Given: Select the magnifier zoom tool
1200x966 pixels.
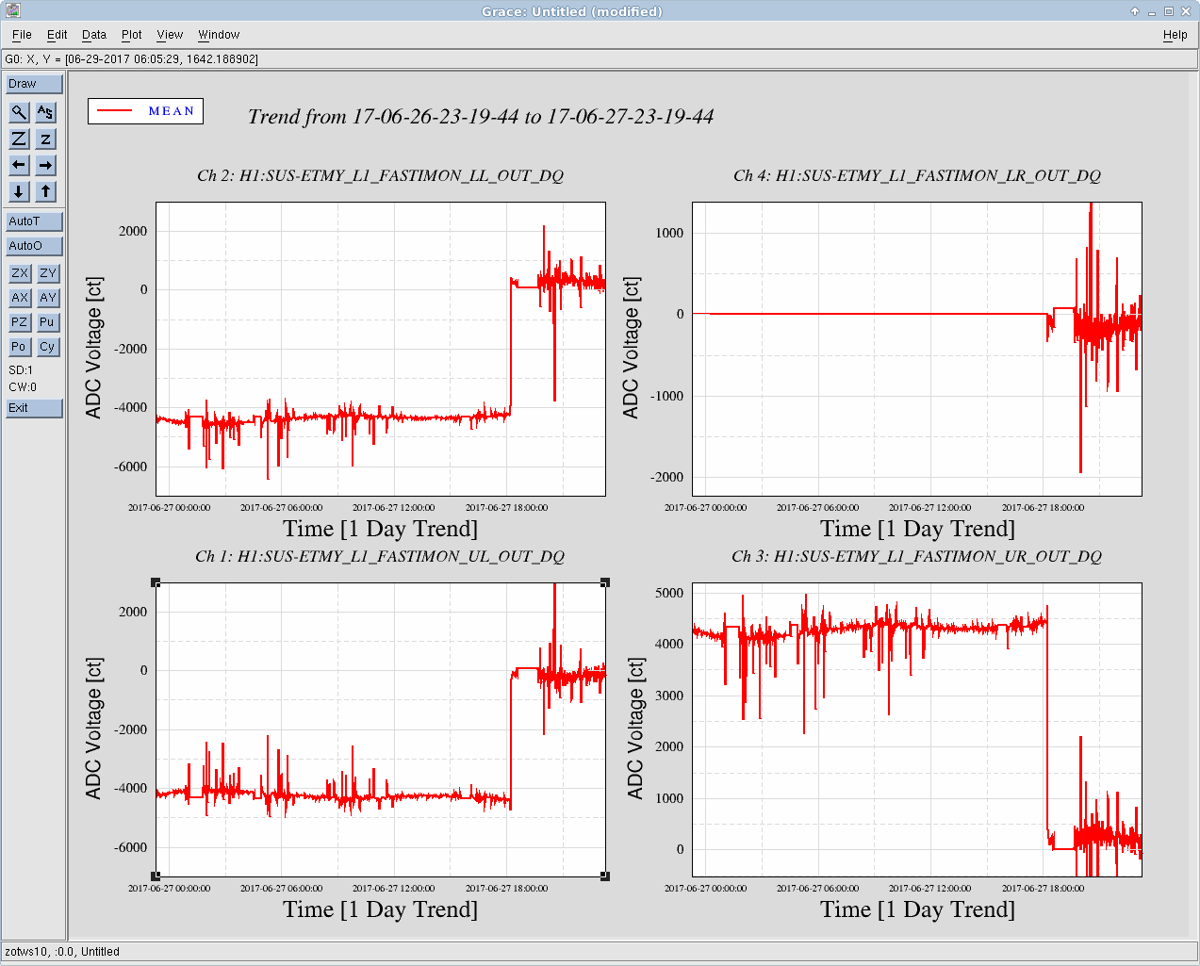Looking at the screenshot, I should click(19, 112).
